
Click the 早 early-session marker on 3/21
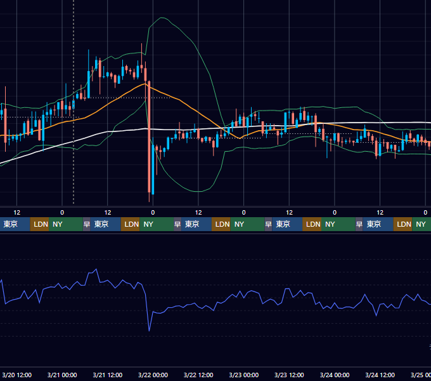(x=87, y=224)
